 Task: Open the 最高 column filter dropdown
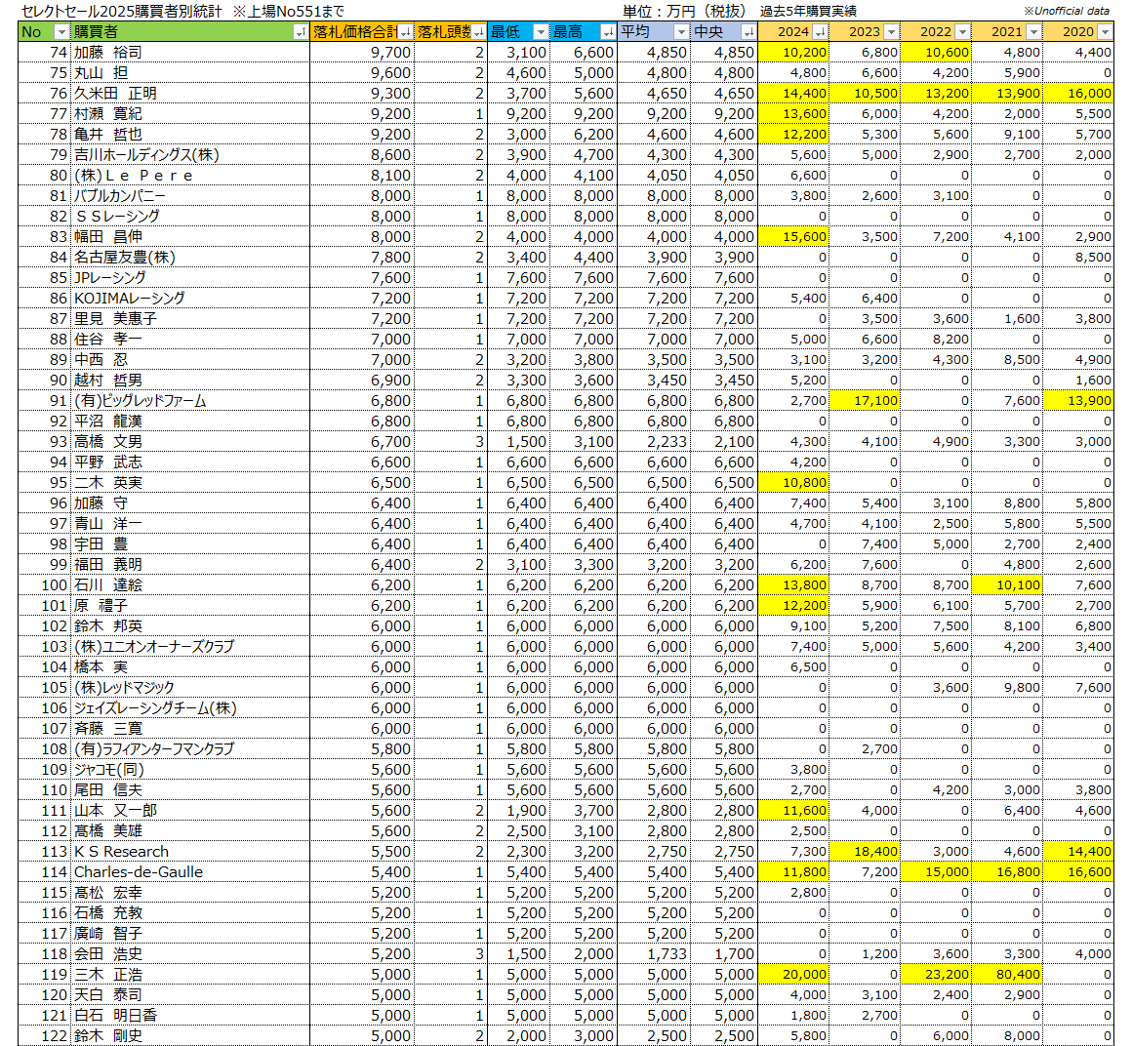608,32
